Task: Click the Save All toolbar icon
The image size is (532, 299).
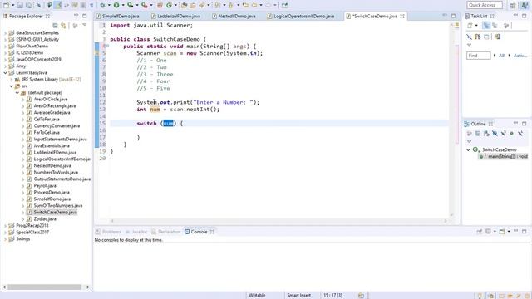Action: pos(28,5)
